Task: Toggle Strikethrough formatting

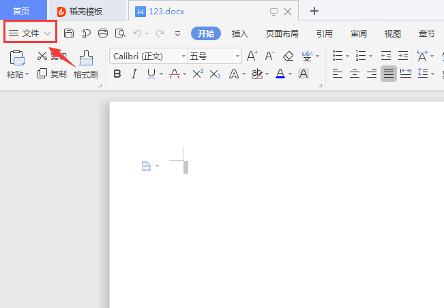Action: click(x=175, y=74)
